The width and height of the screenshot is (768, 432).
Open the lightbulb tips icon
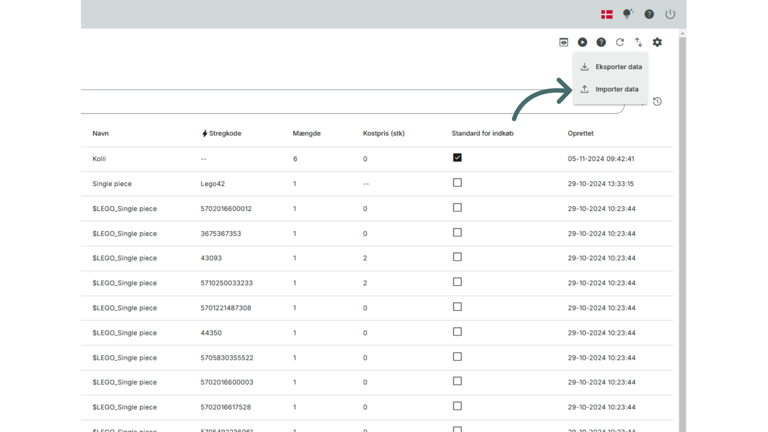(x=628, y=14)
